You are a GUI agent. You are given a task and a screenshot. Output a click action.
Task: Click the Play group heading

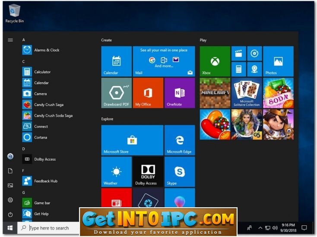point(203,40)
